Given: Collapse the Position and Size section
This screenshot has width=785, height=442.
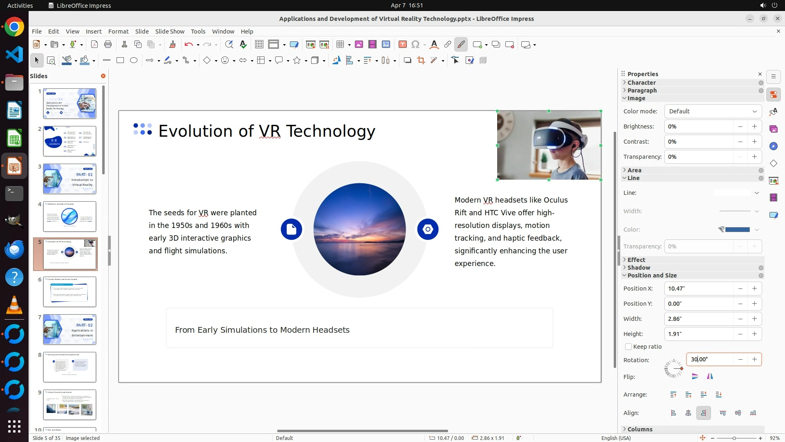Looking at the screenshot, I should point(652,275).
